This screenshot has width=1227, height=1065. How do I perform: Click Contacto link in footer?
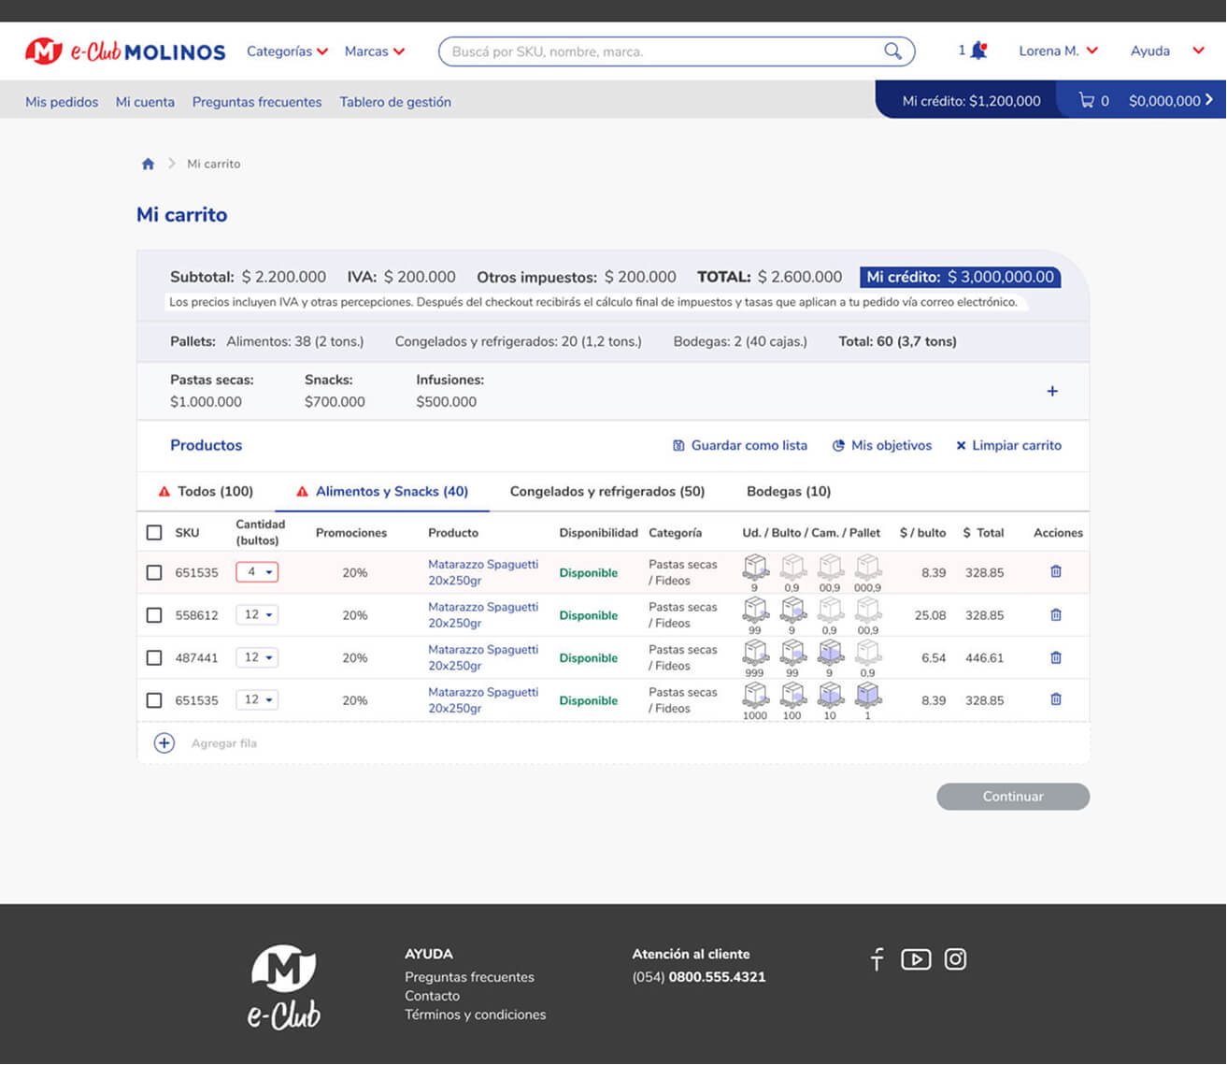point(432,996)
